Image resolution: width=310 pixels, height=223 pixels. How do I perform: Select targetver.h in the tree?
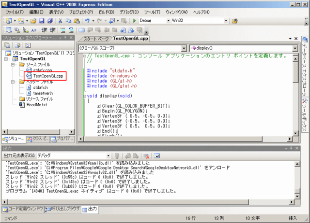(43, 93)
